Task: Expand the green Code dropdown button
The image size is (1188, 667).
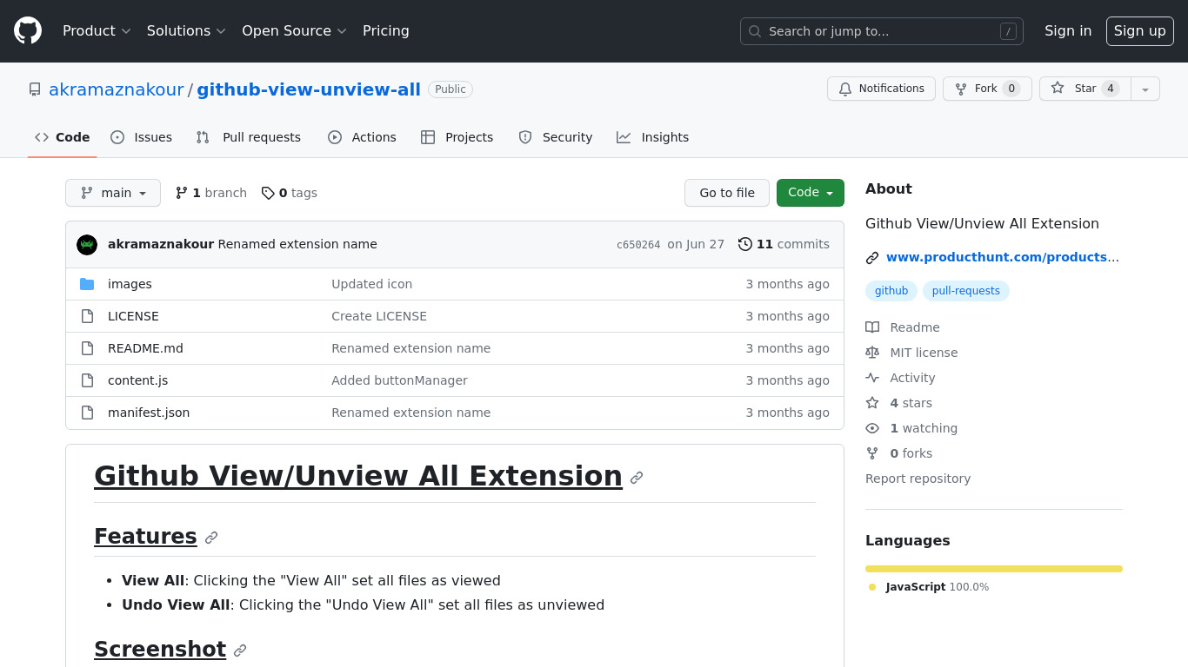Action: point(811,193)
